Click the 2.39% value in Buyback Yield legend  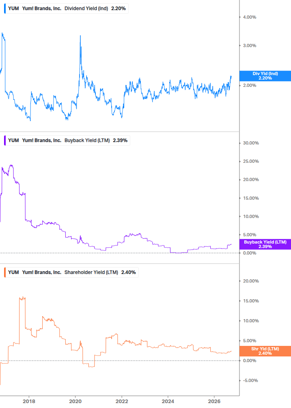pos(120,140)
